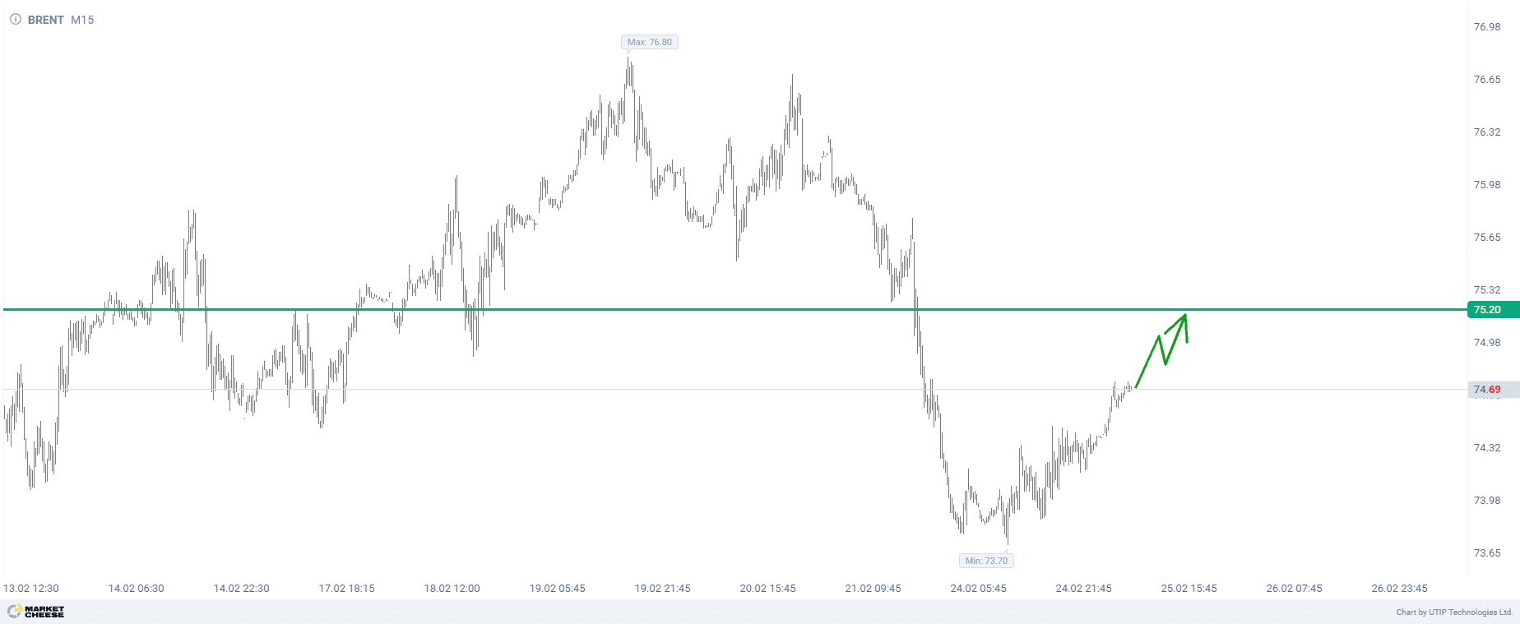Image resolution: width=1520 pixels, height=624 pixels.
Task: Click the 76.98 price axis label
Action: [1487, 27]
